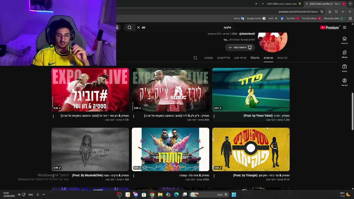Search within the channel using the magnifier

click(196, 58)
